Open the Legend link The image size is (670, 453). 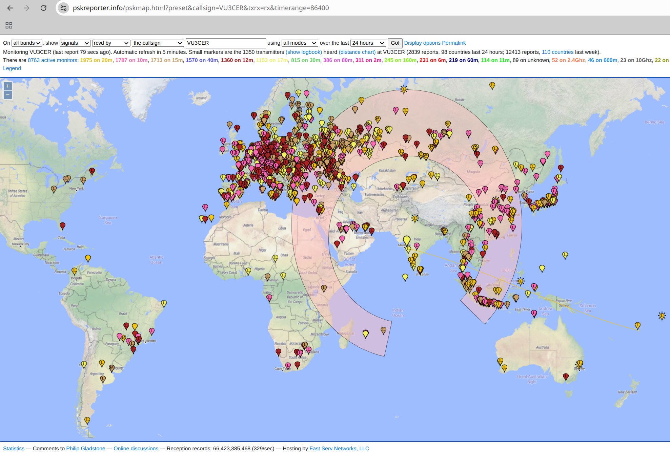12,68
